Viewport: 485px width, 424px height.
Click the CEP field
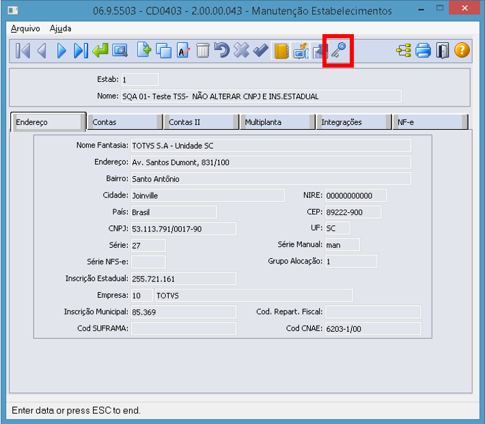pyautogui.click(x=353, y=212)
